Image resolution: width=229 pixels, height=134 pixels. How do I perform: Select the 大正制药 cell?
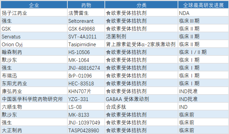[34, 130]
